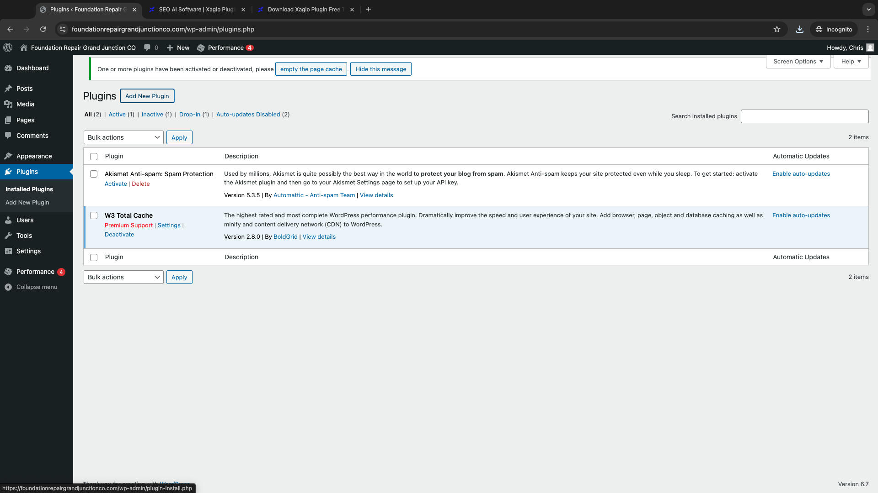878x493 pixels.
Task: Click the browser address bar URL
Action: tap(163, 29)
